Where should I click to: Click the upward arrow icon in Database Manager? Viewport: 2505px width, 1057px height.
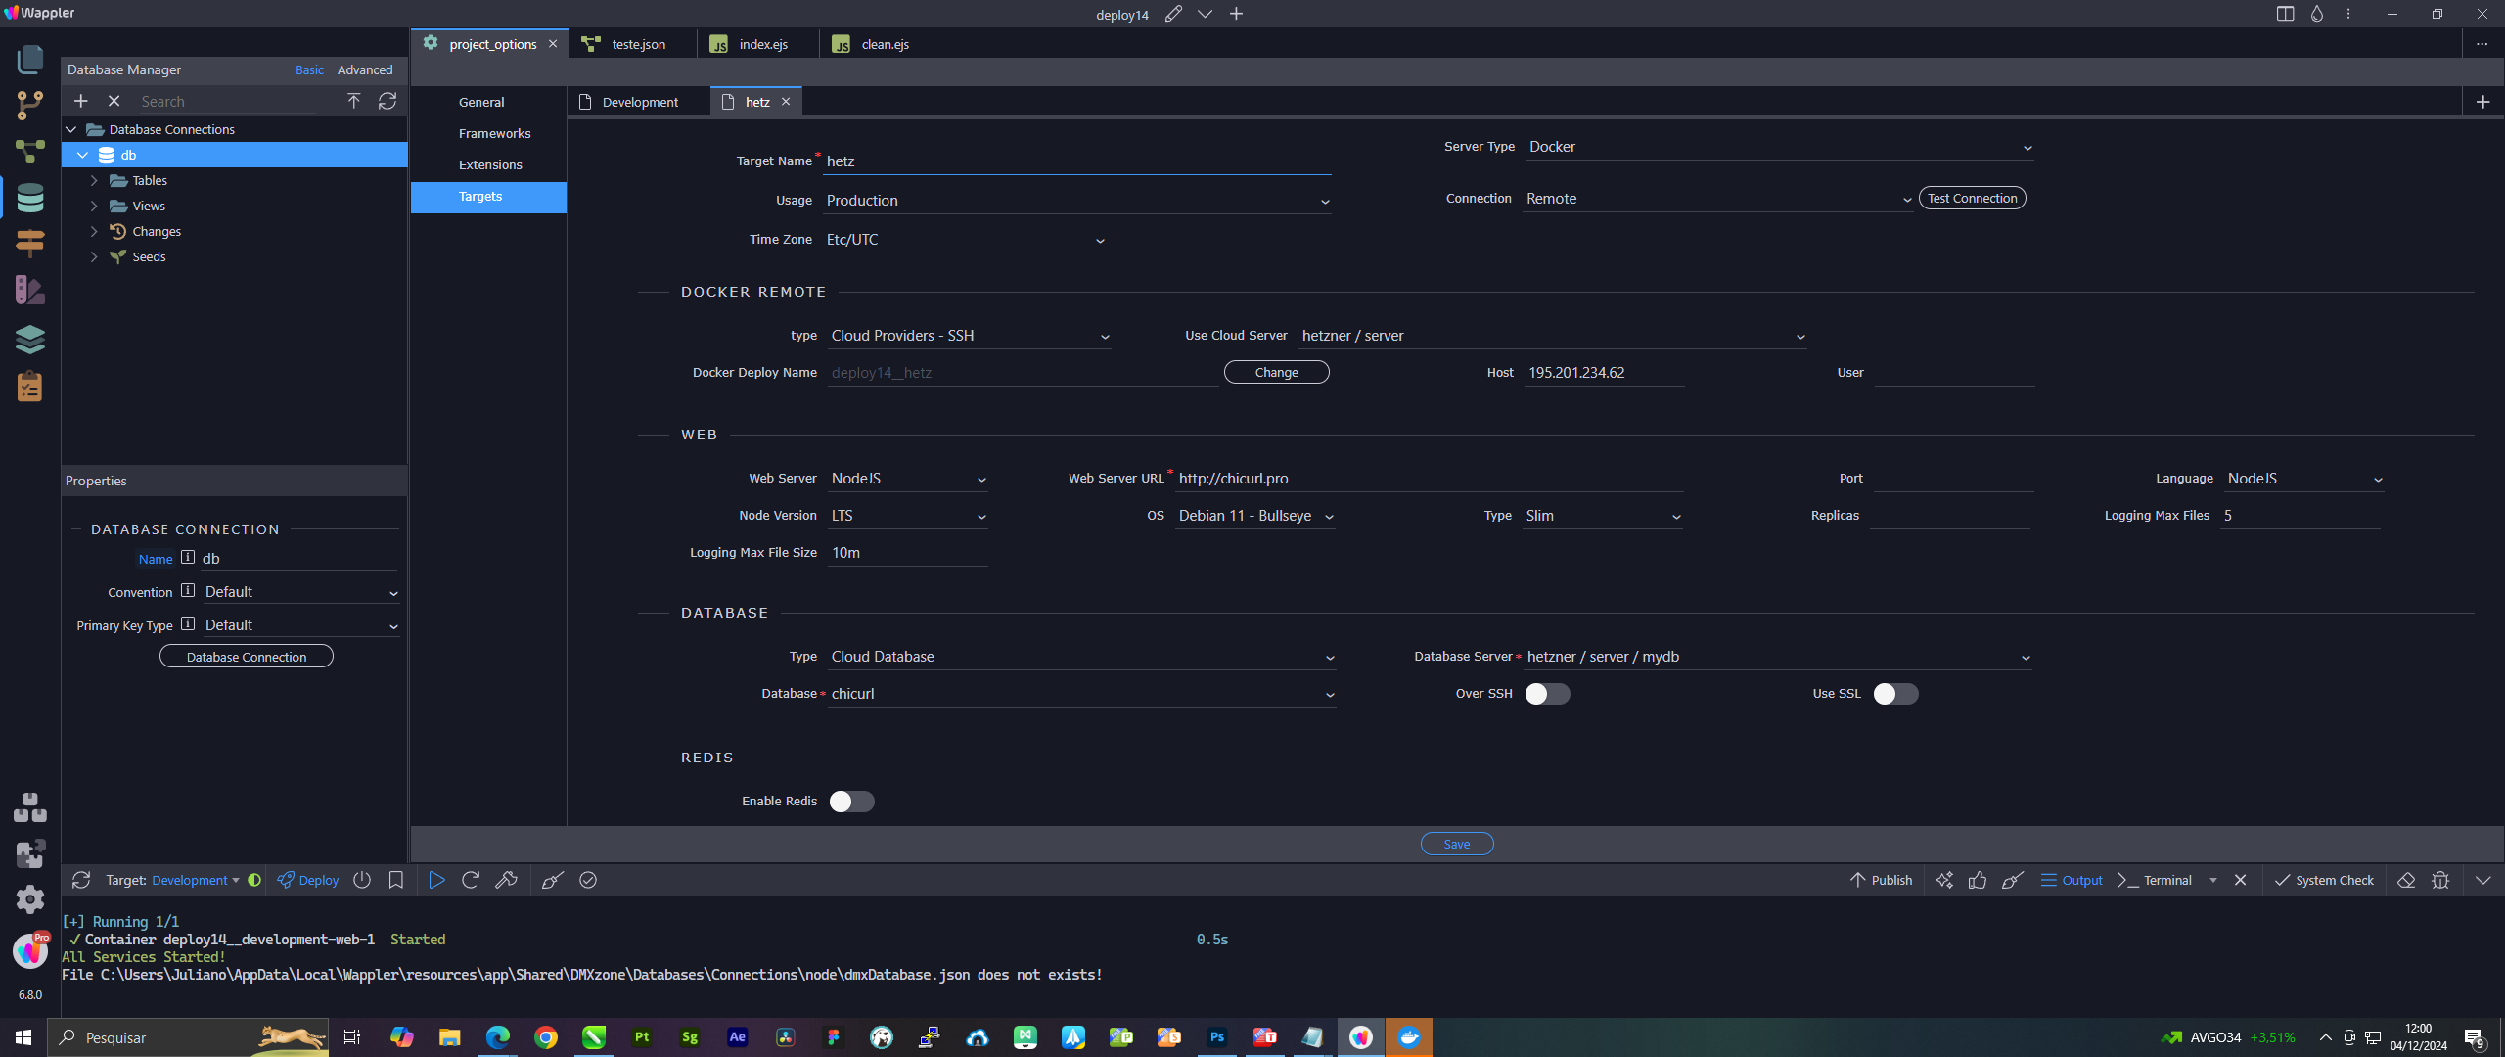354,101
